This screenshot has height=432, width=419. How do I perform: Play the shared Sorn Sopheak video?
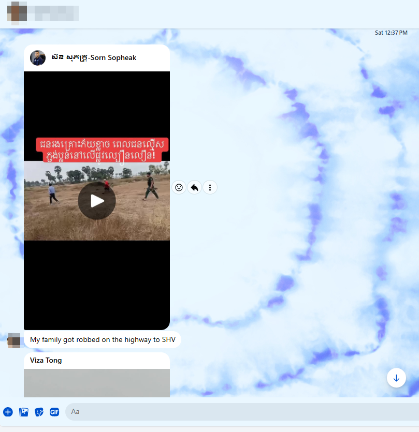pos(96,201)
